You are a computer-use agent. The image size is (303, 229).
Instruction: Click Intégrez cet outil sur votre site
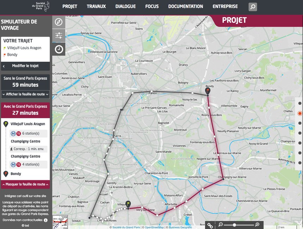pos(25,196)
